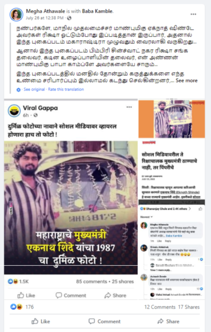Open the orange news article image
The height and width of the screenshot is (332, 211).
tap(171, 119)
